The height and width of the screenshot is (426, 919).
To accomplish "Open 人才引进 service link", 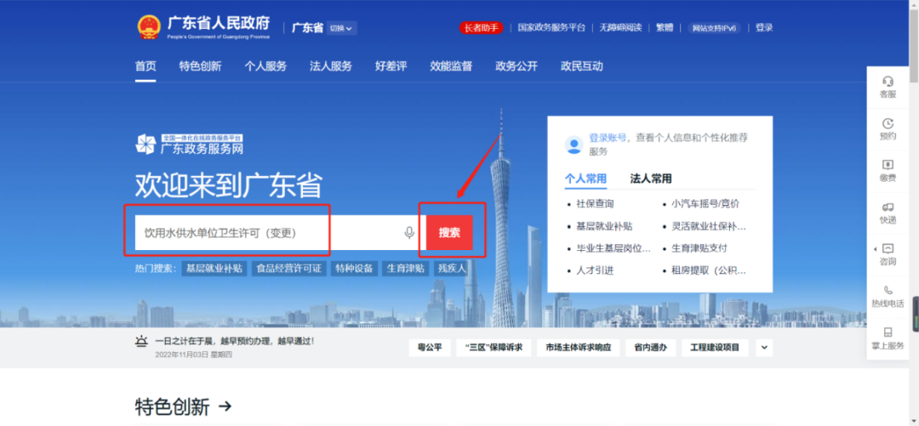I will click(x=596, y=270).
